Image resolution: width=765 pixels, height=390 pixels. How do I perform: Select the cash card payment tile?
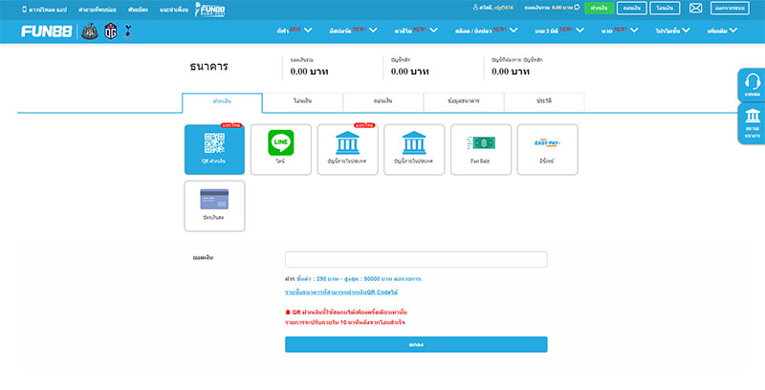214,206
